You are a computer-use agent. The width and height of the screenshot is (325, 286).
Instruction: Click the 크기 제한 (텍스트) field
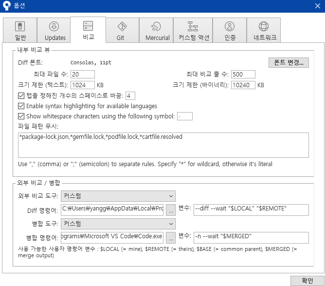[x=83, y=85]
